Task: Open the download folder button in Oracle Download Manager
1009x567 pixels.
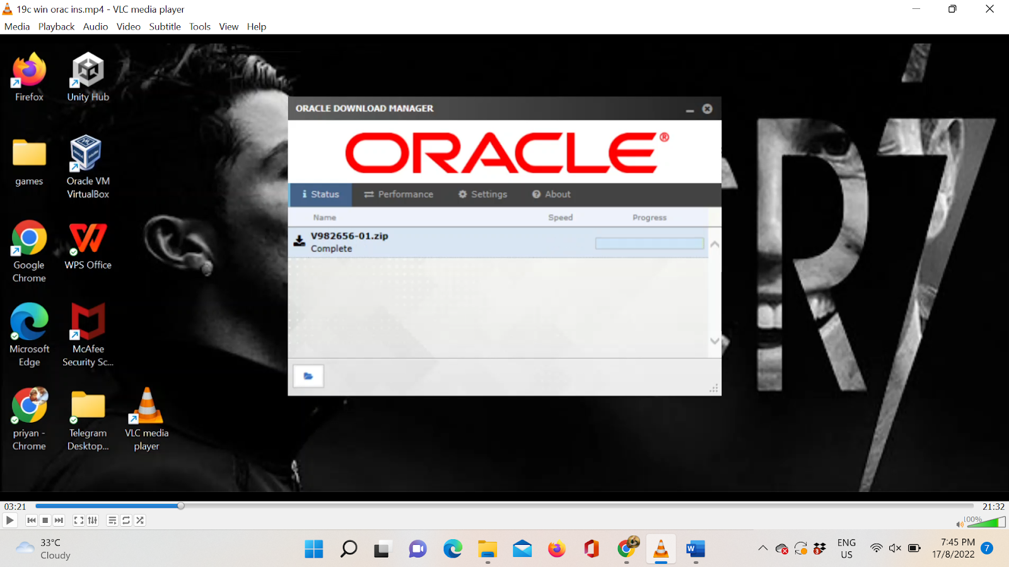Action: (308, 376)
